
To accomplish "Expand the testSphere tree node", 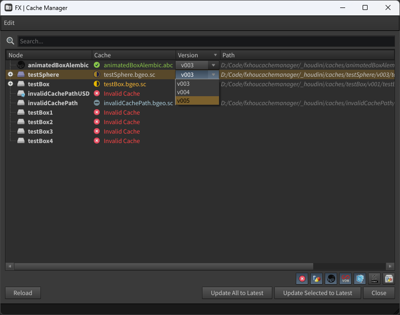I will [x=10, y=75].
